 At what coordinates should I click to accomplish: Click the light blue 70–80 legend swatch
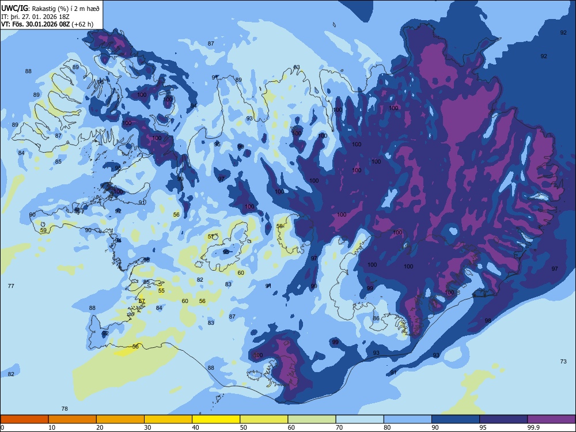coord(360,419)
